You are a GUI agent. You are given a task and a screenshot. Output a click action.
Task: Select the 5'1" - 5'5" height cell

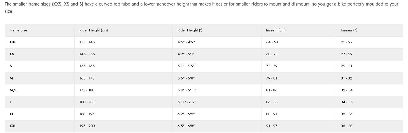[186, 66]
